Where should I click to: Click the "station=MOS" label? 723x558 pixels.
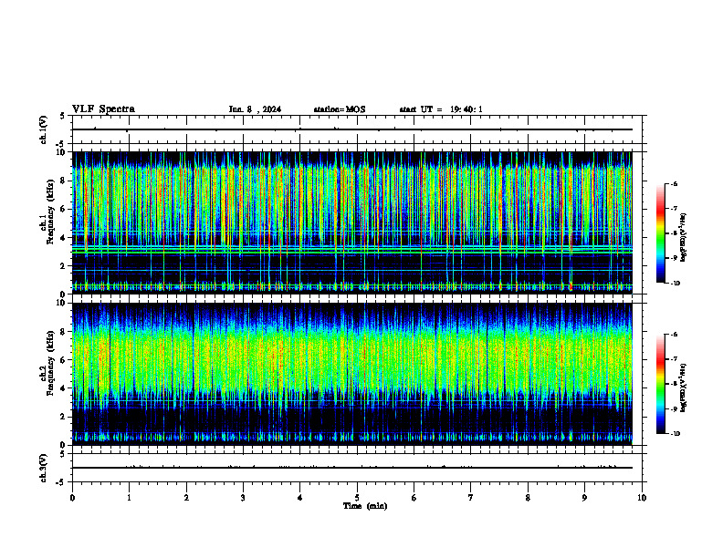pos(340,109)
